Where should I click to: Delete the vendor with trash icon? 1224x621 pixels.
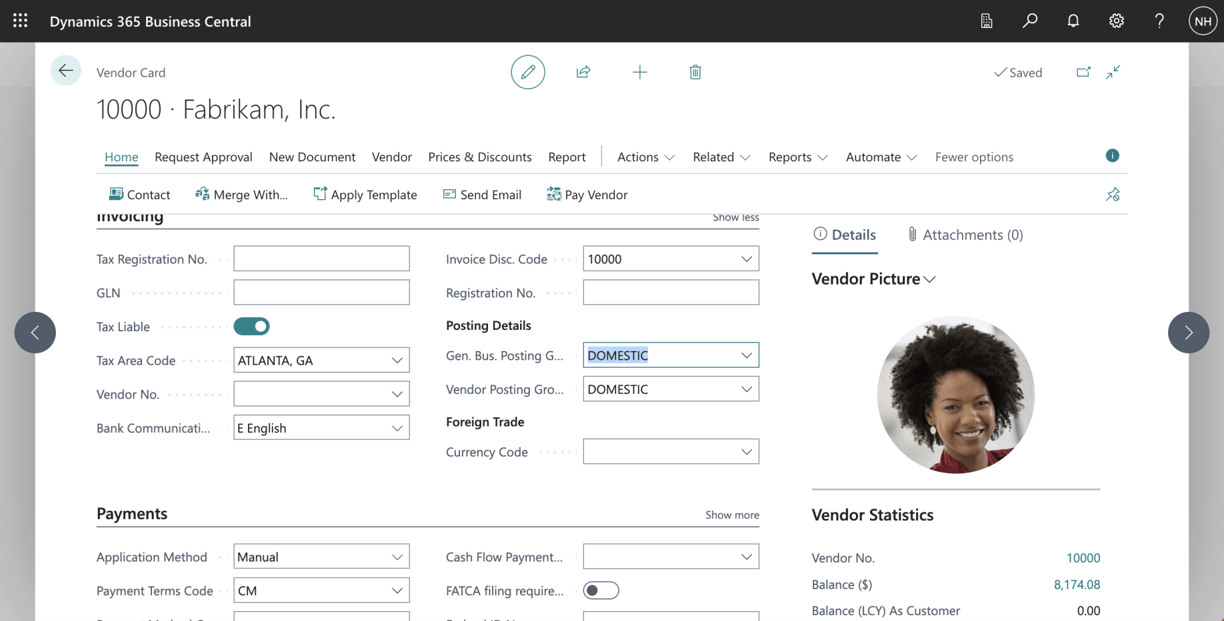[695, 72]
